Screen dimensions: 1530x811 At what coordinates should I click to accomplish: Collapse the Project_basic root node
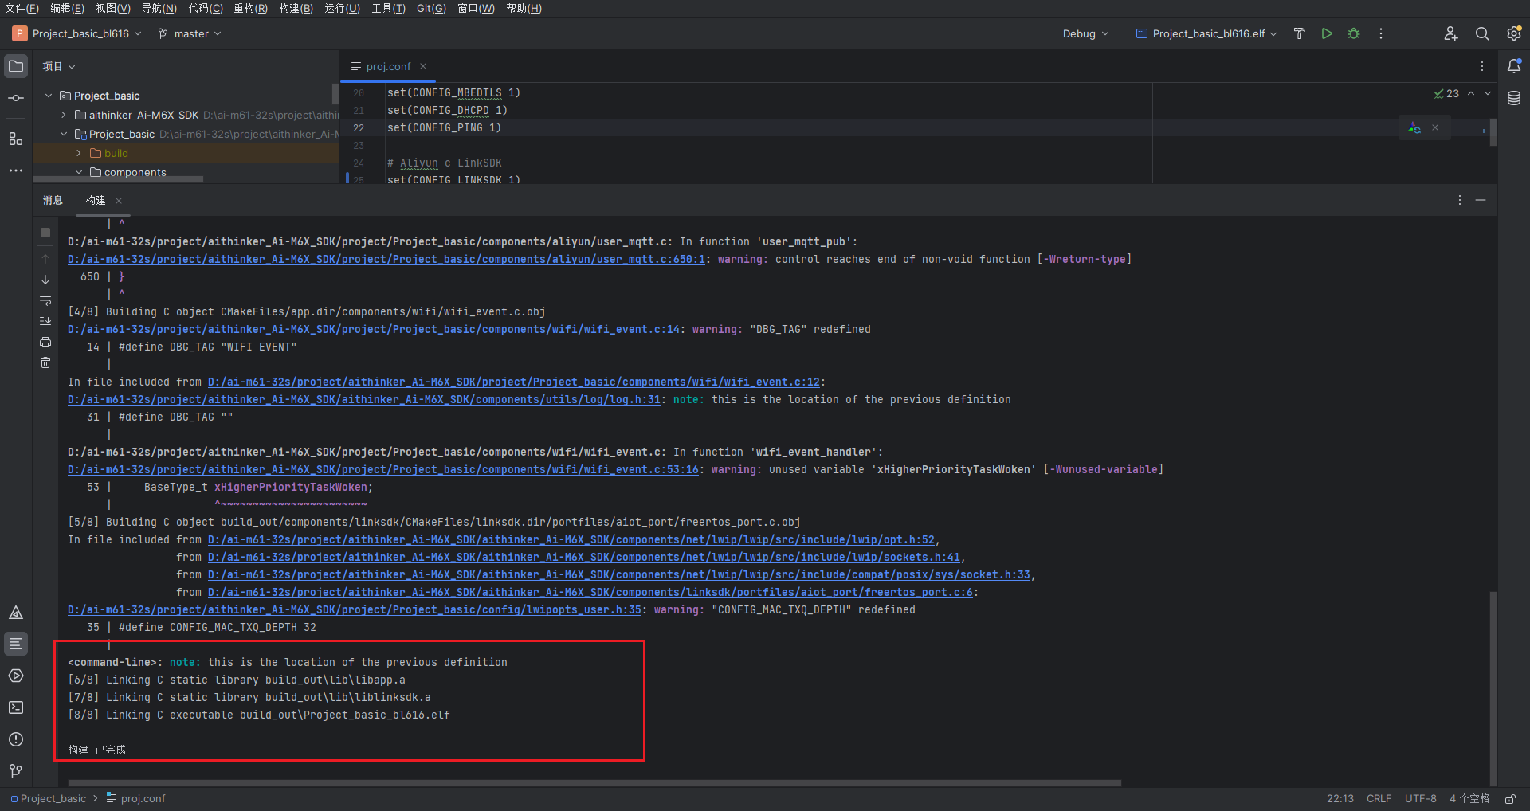[x=49, y=96]
